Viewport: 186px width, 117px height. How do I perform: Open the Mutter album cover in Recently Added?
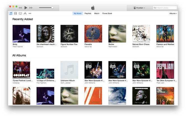tap(117, 34)
